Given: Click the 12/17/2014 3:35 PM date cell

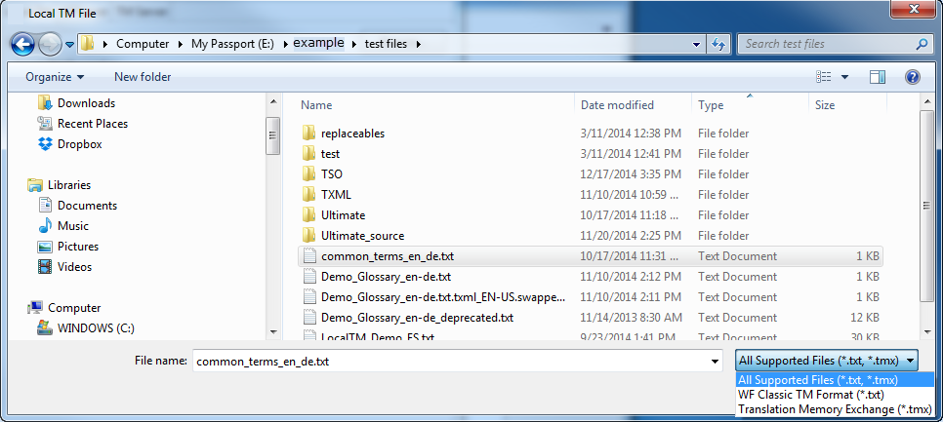Looking at the screenshot, I should click(x=631, y=174).
